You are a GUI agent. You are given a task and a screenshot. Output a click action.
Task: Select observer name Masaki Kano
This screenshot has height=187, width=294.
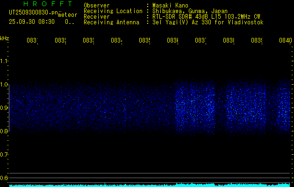click(171, 6)
